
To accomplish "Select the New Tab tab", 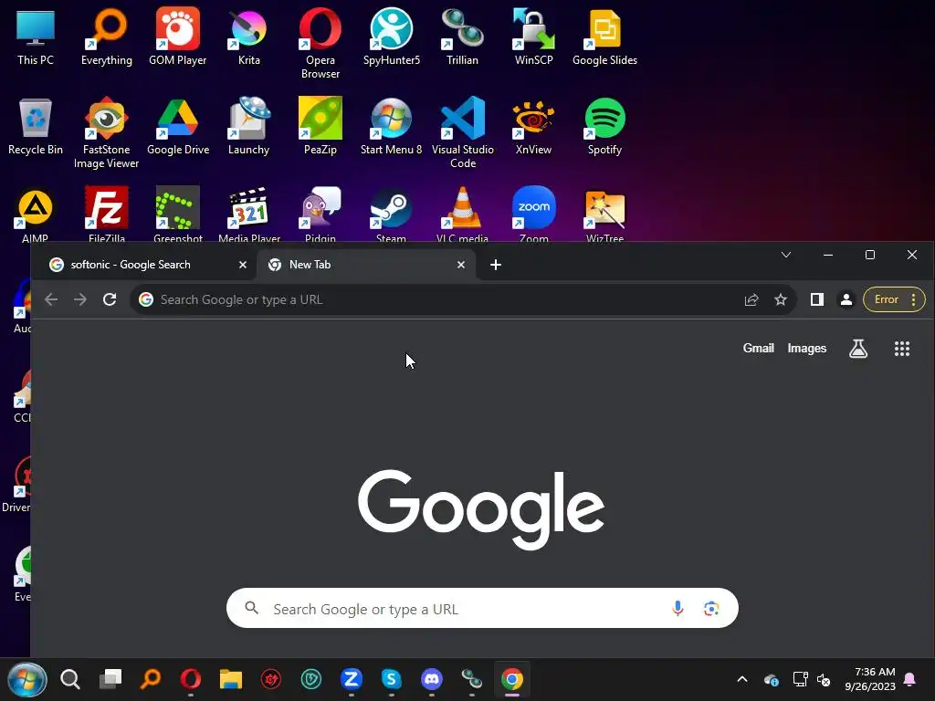I will pyautogui.click(x=366, y=265).
